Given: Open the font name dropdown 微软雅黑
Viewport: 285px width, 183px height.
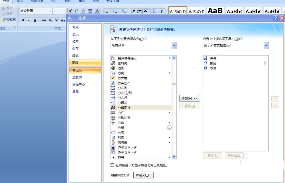Looking at the screenshot, I should [x=50, y=11].
